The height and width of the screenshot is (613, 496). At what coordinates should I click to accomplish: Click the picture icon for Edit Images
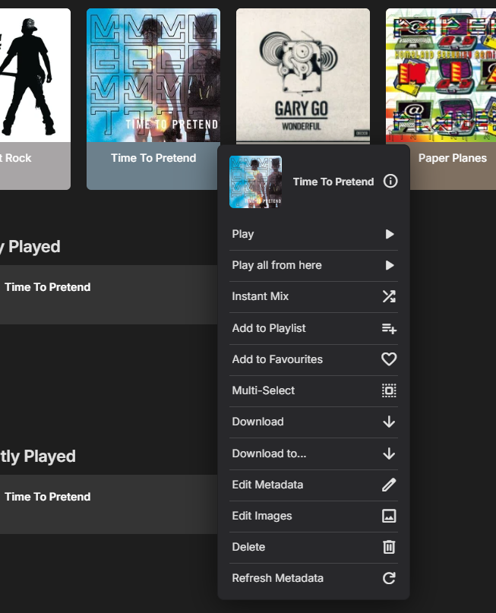pyautogui.click(x=389, y=516)
